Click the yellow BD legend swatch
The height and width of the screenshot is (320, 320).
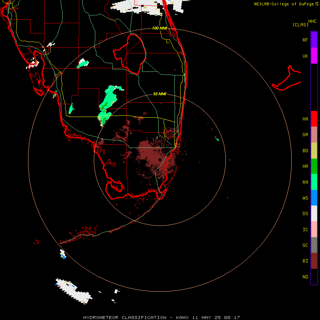[x=314, y=150]
